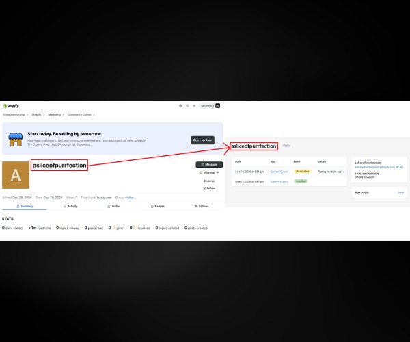Open the search magnifier icon
The image size is (410, 342).
click(x=187, y=106)
